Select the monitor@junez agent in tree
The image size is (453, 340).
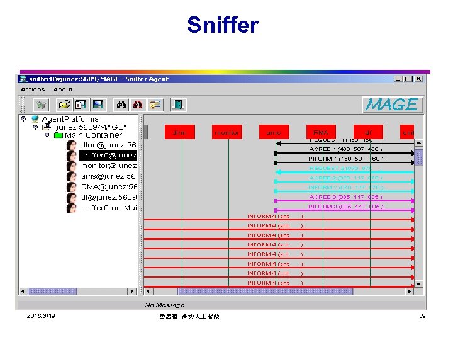(x=109, y=166)
